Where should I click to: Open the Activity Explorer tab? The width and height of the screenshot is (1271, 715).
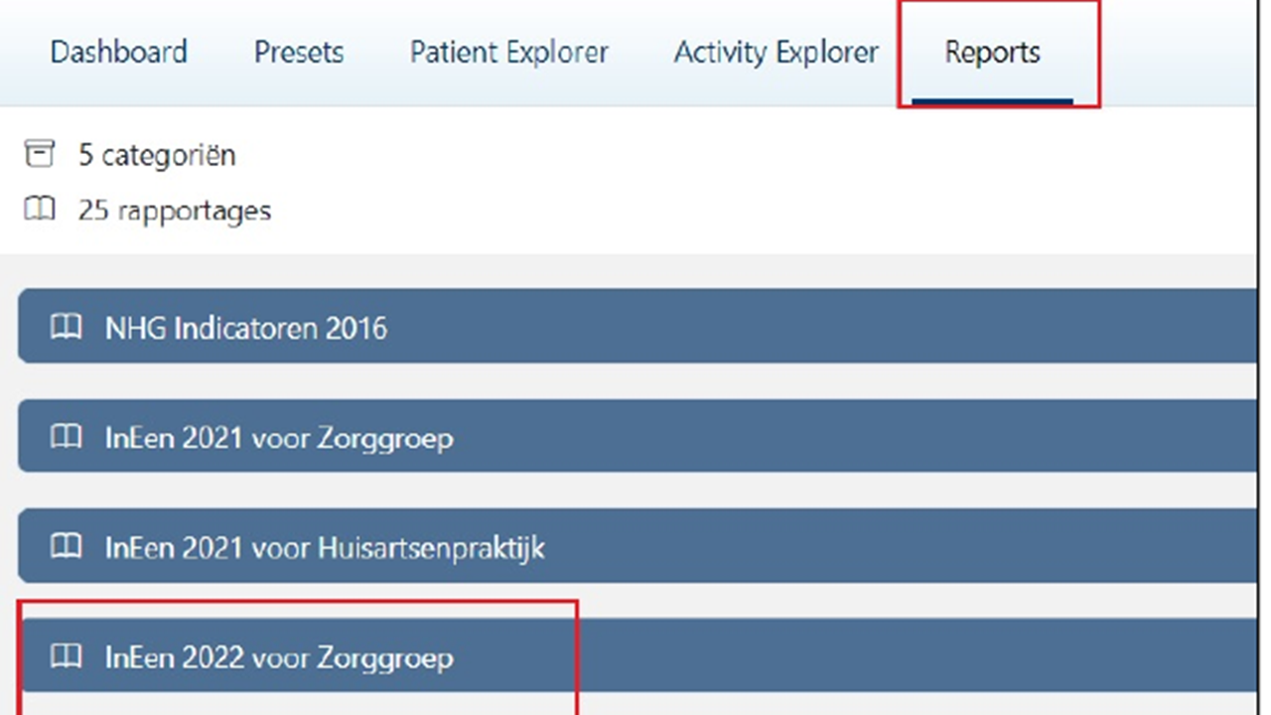776,52
